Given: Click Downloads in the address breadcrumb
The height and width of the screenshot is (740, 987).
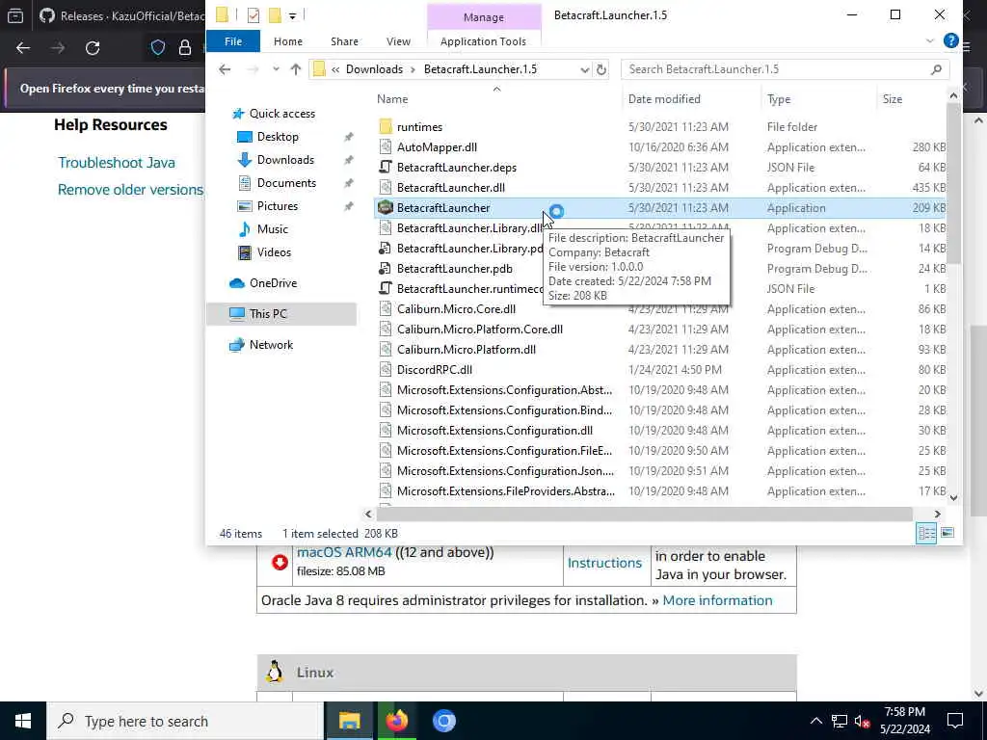Looking at the screenshot, I should (x=374, y=69).
